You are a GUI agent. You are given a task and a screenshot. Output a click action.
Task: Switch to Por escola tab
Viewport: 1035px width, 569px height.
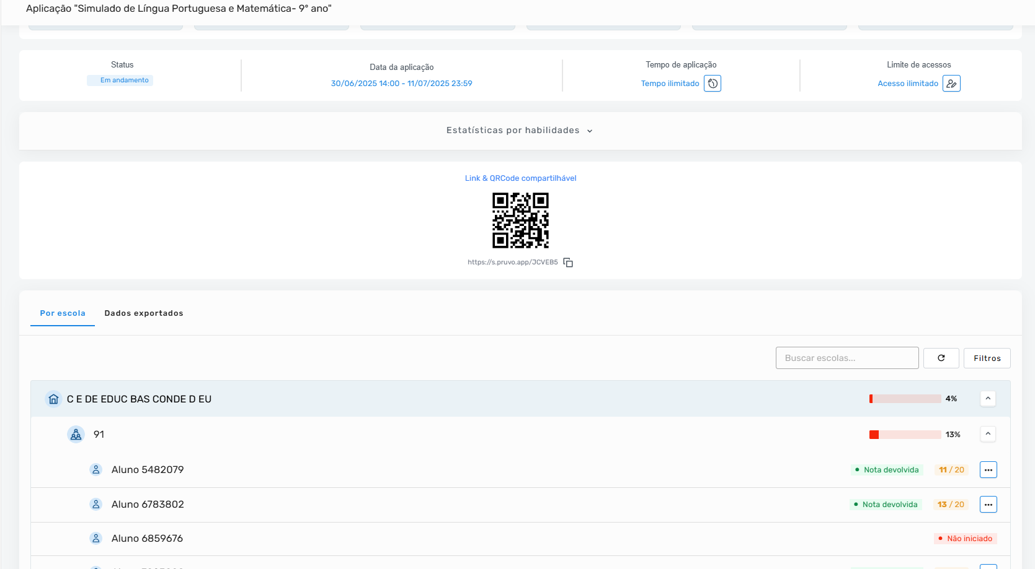coord(63,313)
